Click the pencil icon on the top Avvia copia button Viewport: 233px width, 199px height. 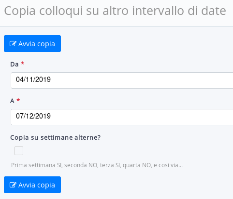click(x=13, y=44)
